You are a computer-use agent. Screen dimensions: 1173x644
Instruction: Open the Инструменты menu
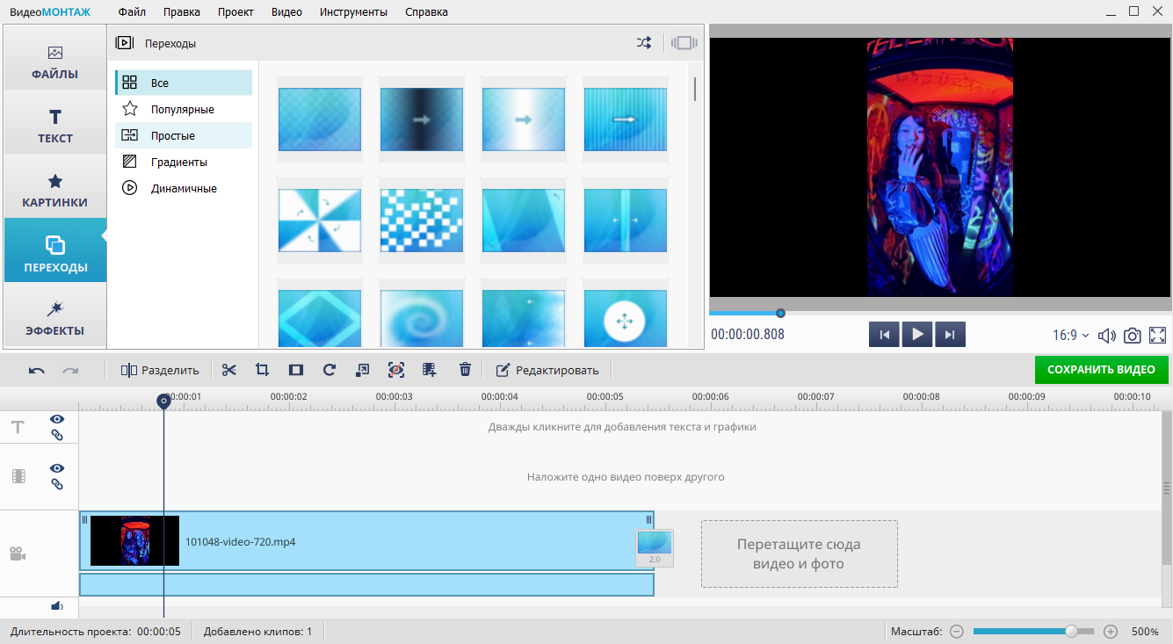[x=353, y=12]
